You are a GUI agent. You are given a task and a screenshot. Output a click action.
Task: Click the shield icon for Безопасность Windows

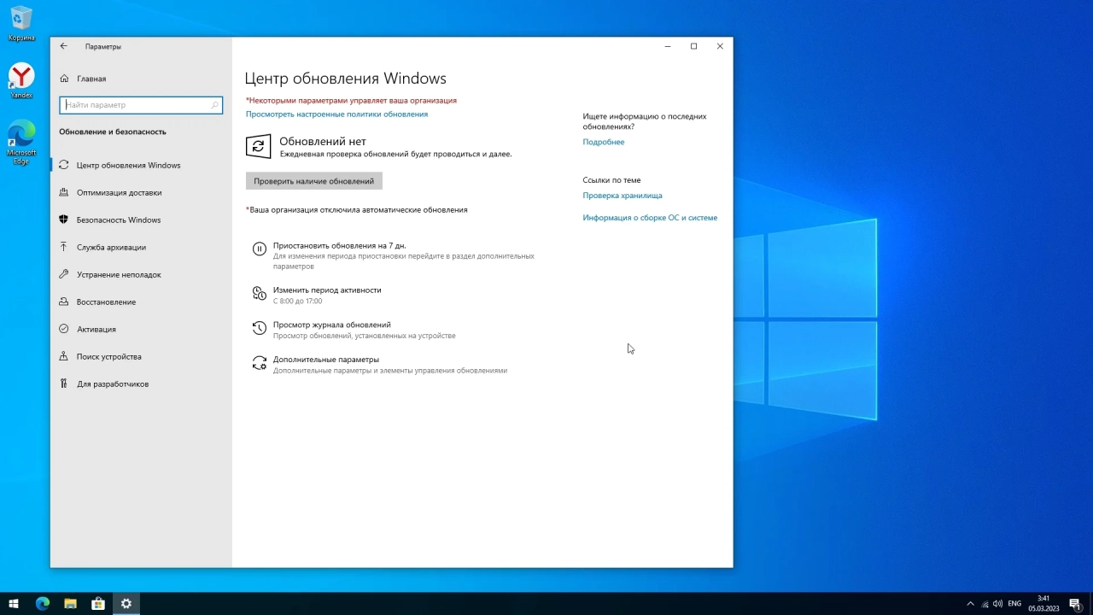64,220
